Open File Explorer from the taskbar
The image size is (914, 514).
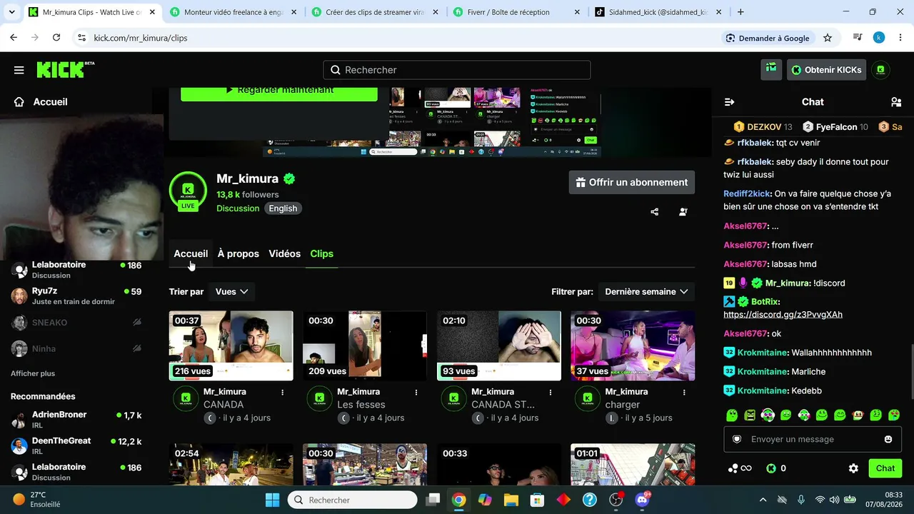tap(511, 500)
